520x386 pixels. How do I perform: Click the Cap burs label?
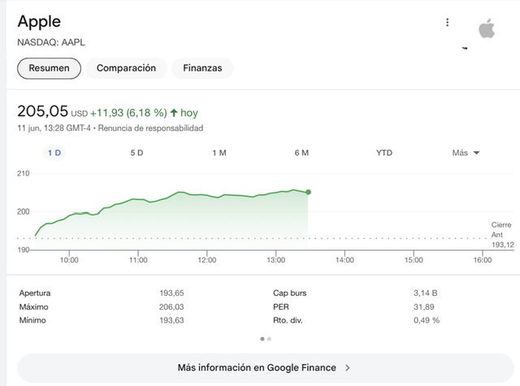click(289, 293)
